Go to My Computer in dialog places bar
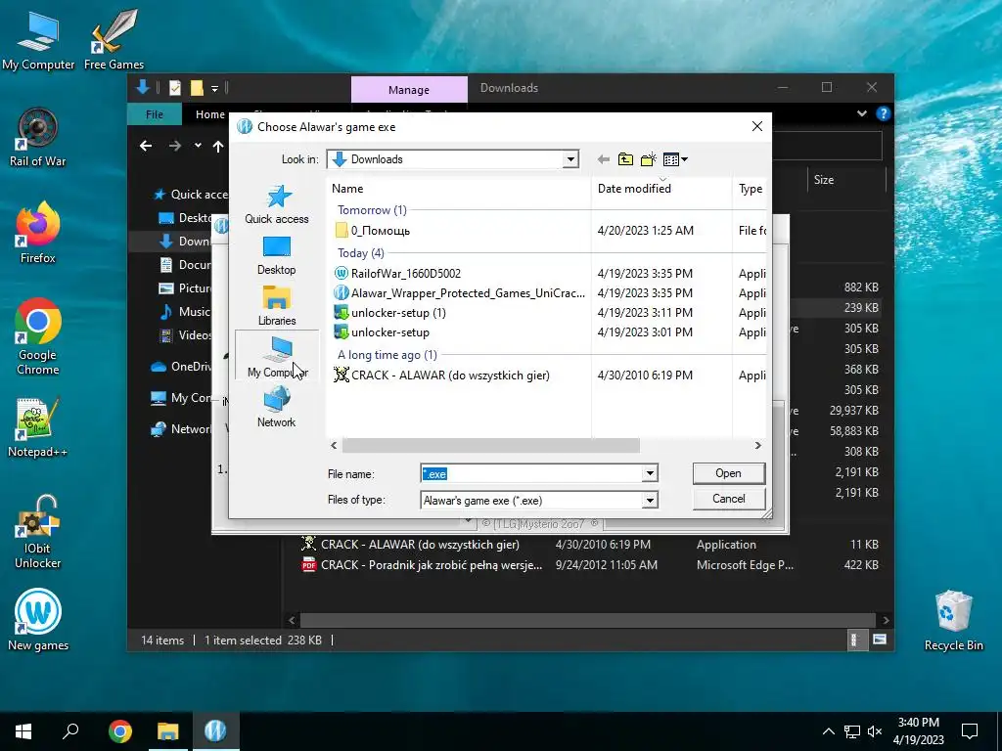This screenshot has width=1002, height=751. 277,356
